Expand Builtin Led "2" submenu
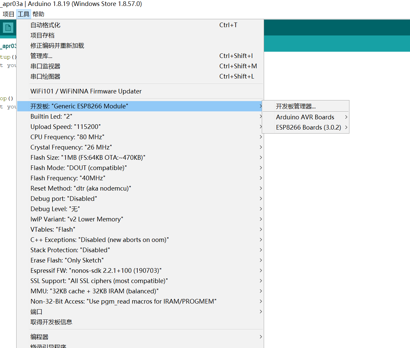410x348 pixels. [x=140, y=116]
